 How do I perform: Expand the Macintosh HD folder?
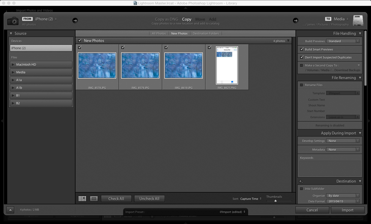click(13, 65)
